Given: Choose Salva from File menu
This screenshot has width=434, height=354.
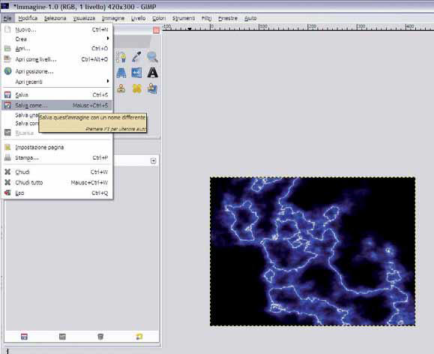Looking at the screenshot, I should pyautogui.click(x=57, y=95).
